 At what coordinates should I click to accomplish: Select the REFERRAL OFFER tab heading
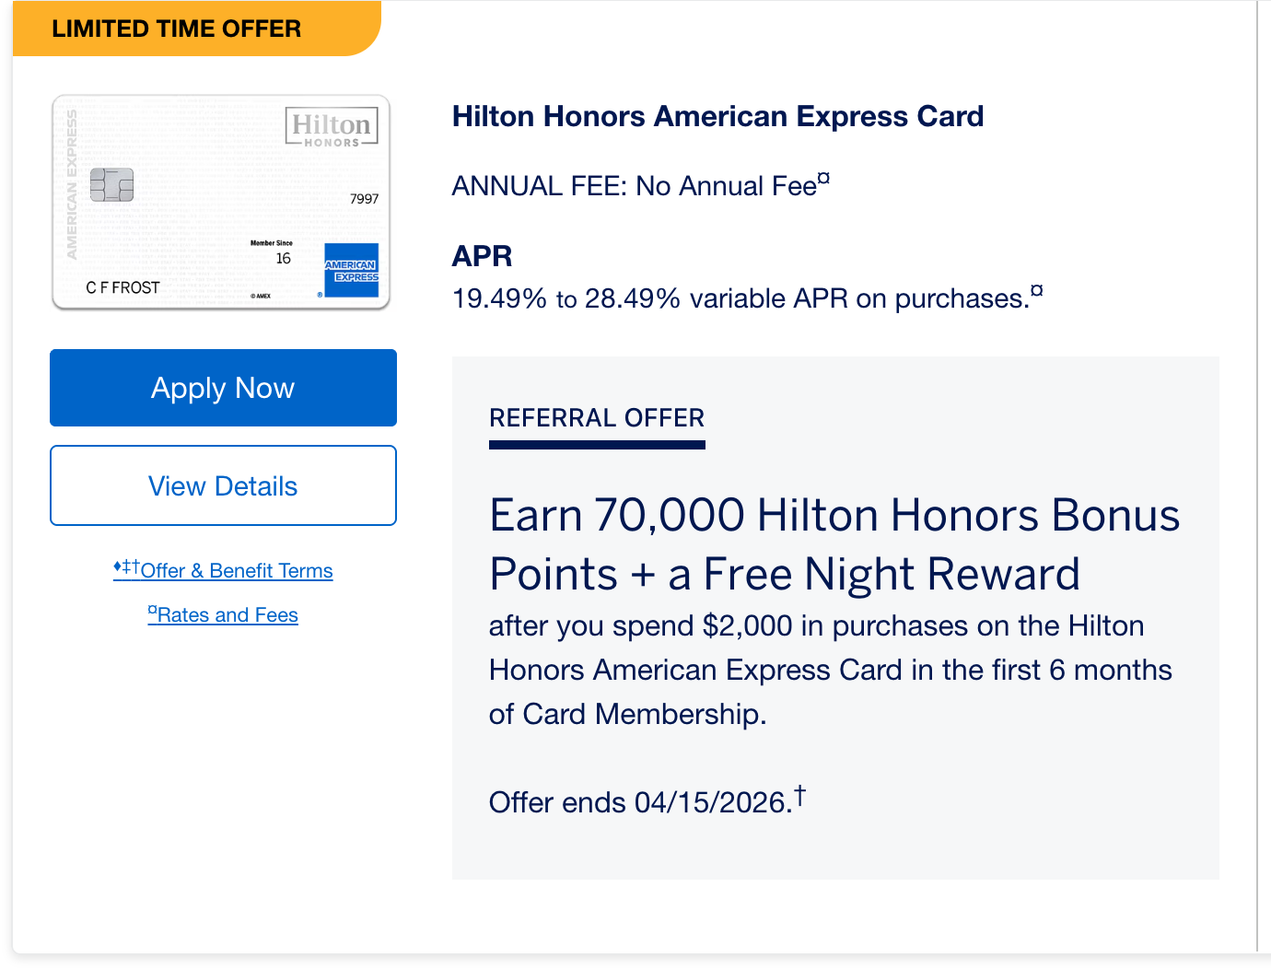pos(597,418)
